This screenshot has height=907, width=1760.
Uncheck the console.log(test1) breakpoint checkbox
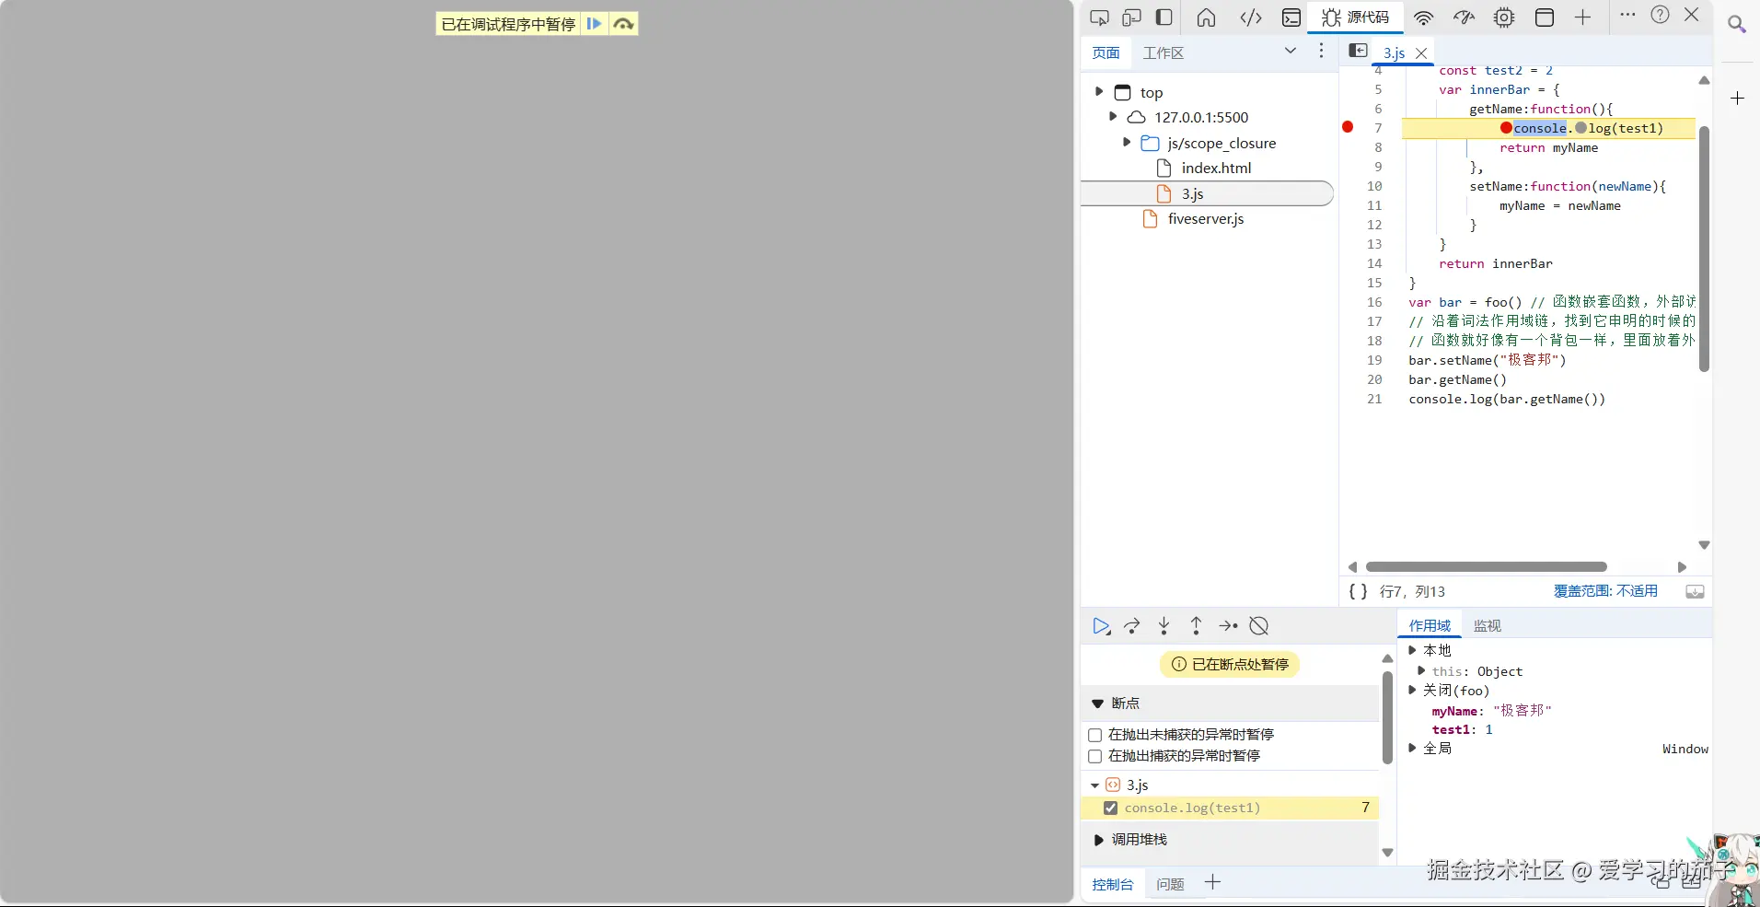point(1110,808)
